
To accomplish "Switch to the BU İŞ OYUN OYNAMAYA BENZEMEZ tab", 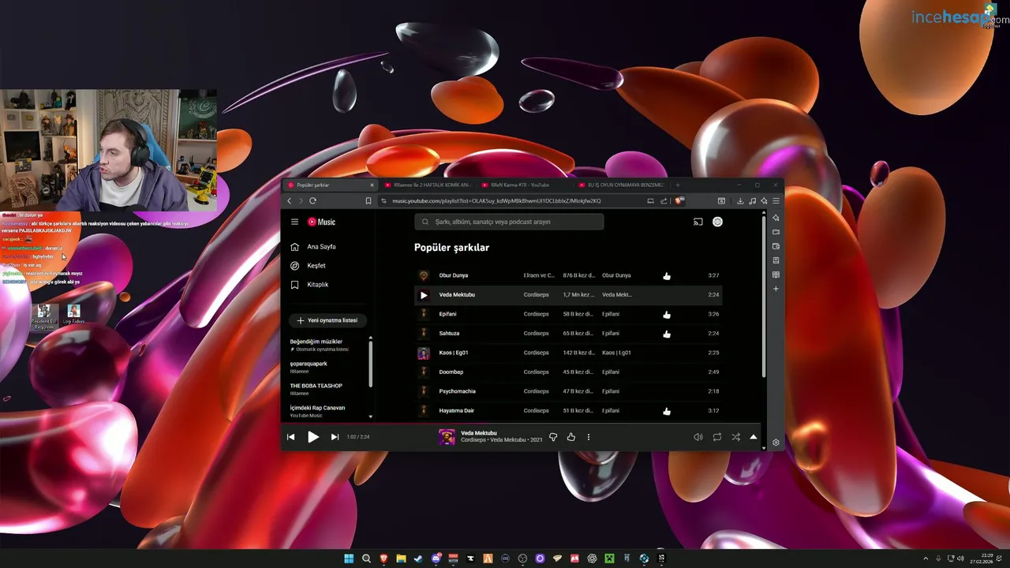I will click(620, 185).
